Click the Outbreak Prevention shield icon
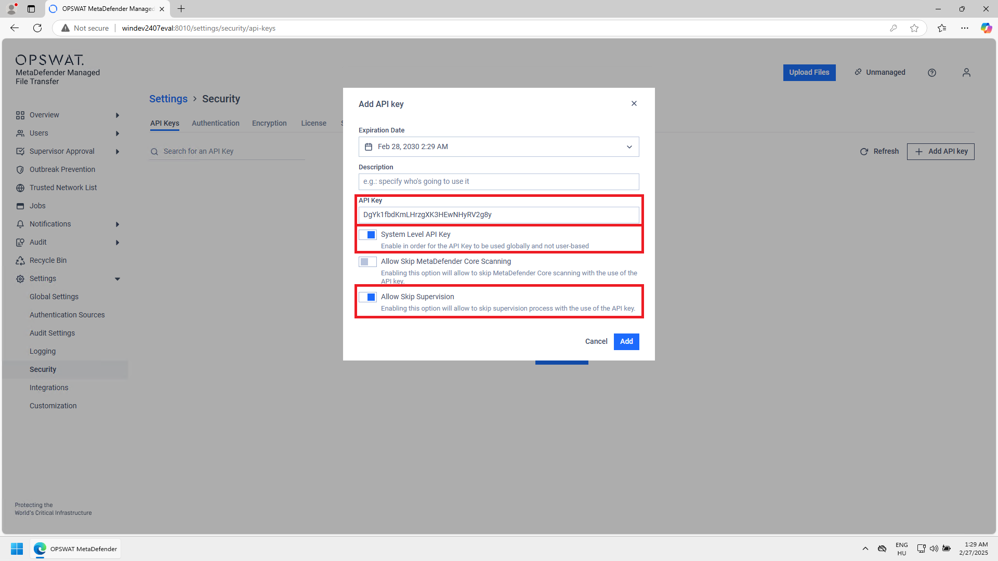 click(20, 170)
